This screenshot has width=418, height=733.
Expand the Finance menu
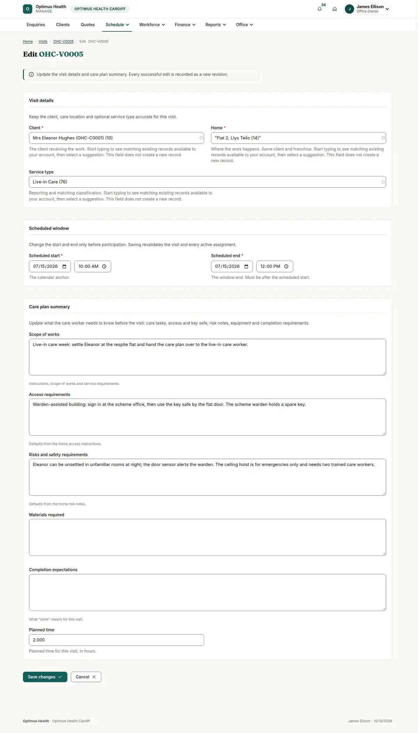(185, 25)
